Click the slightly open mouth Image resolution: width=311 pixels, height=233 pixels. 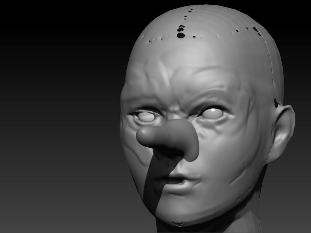[x=179, y=181]
